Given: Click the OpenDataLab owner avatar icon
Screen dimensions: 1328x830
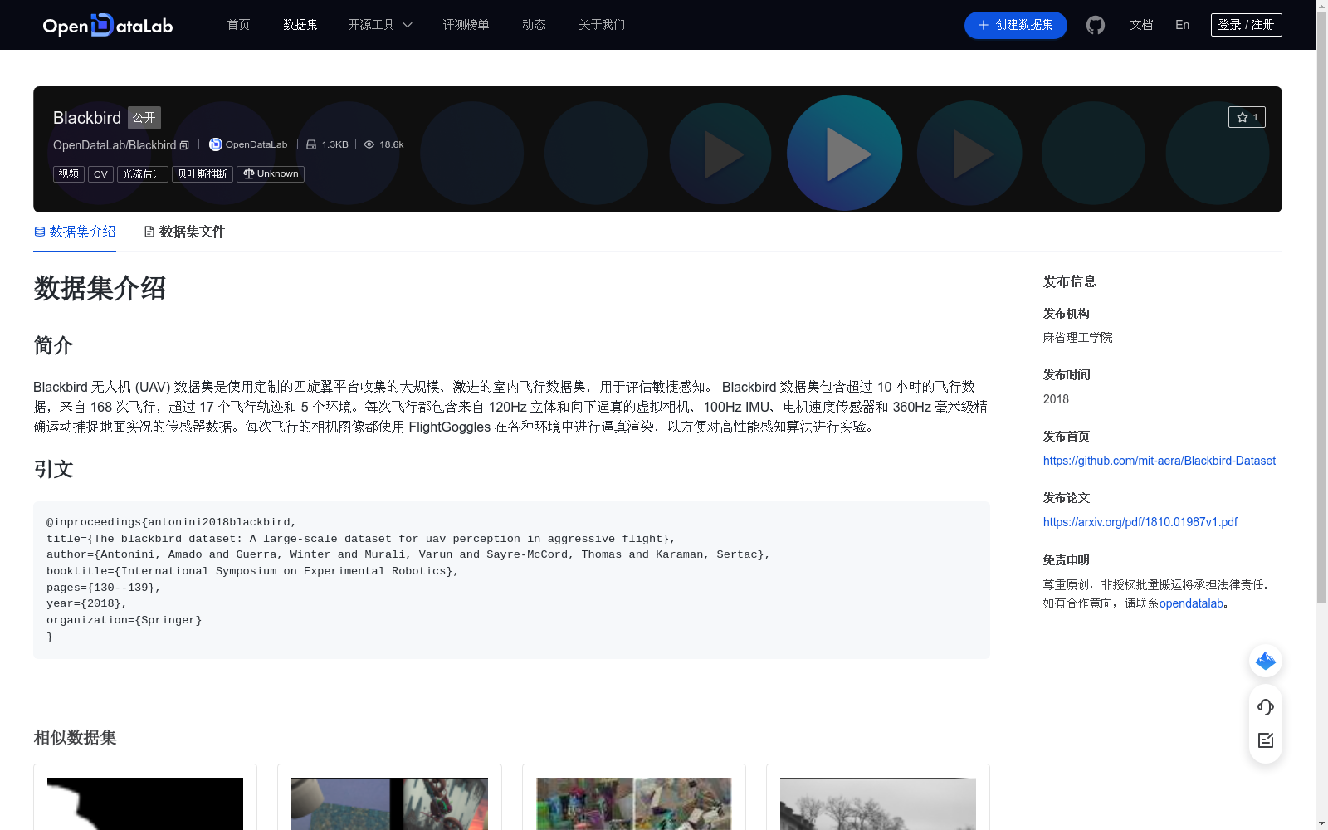Looking at the screenshot, I should [x=215, y=144].
